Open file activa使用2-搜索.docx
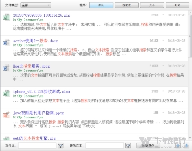 [x=35, y=41]
